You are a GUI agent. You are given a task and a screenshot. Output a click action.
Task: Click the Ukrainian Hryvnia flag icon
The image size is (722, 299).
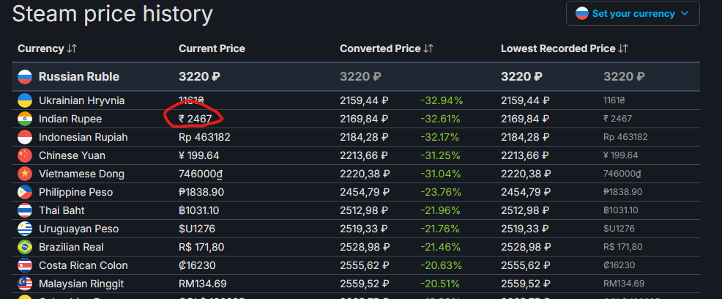25,100
